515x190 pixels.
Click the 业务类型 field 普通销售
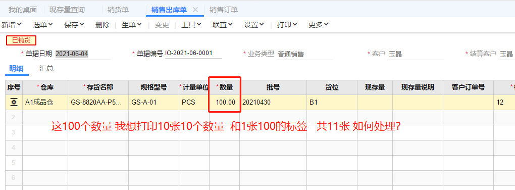tap(304, 54)
